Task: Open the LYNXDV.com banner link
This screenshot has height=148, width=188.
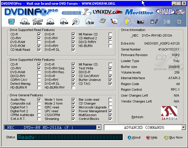Action: tap(107, 12)
